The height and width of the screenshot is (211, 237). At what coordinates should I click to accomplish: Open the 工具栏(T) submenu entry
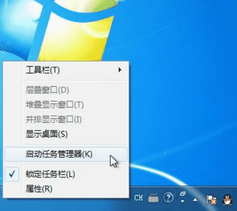66,70
